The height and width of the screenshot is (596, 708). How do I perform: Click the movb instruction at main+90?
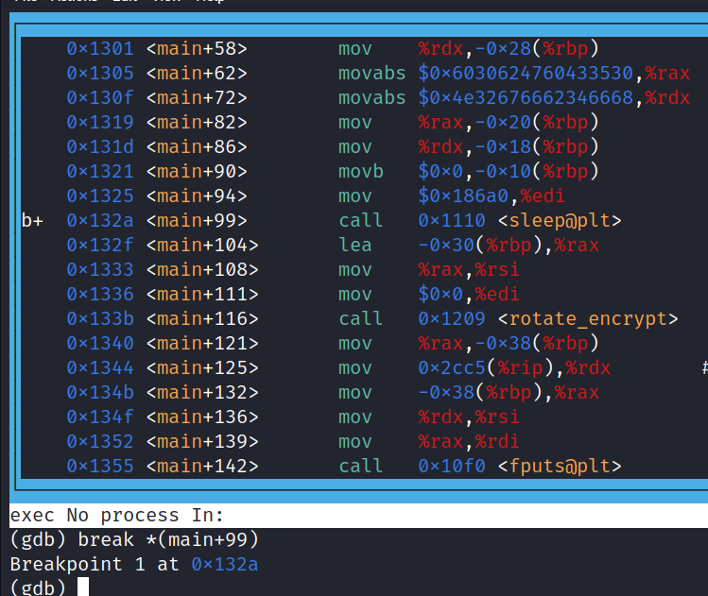click(361, 172)
